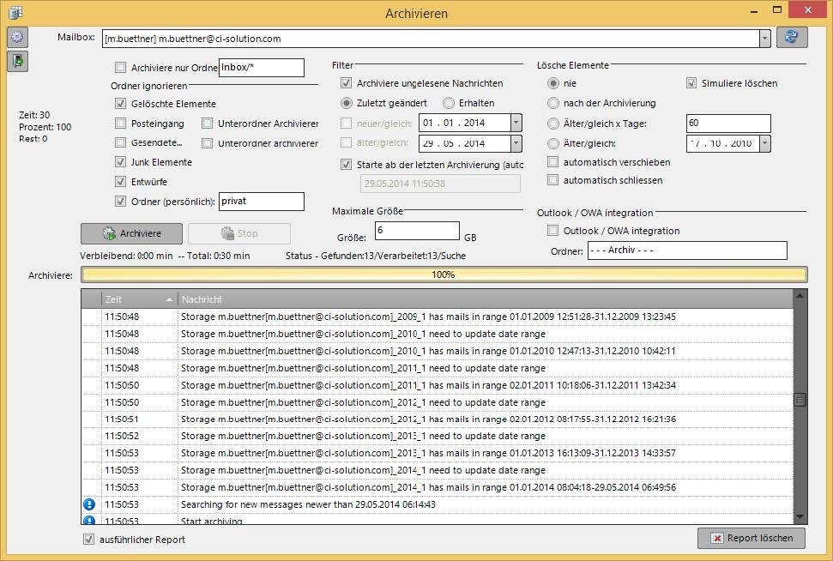Screen dimensions: 833x561
Task: Click the Report löschen button
Action: (x=751, y=538)
